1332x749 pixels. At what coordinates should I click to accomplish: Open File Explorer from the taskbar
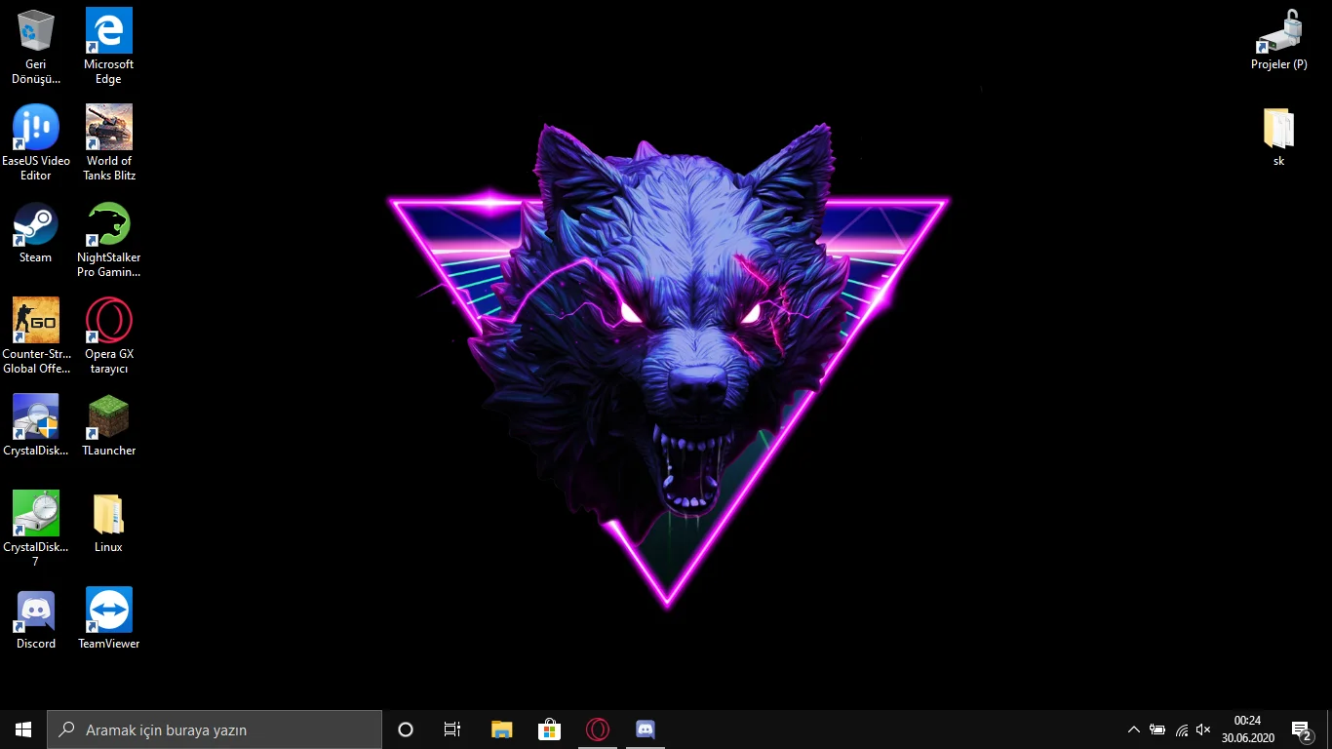[x=501, y=729]
